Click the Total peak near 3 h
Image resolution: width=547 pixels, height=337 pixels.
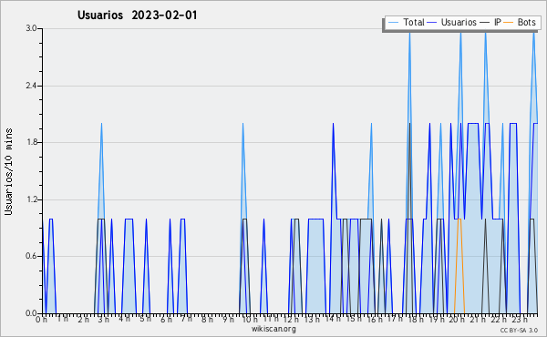(101, 123)
